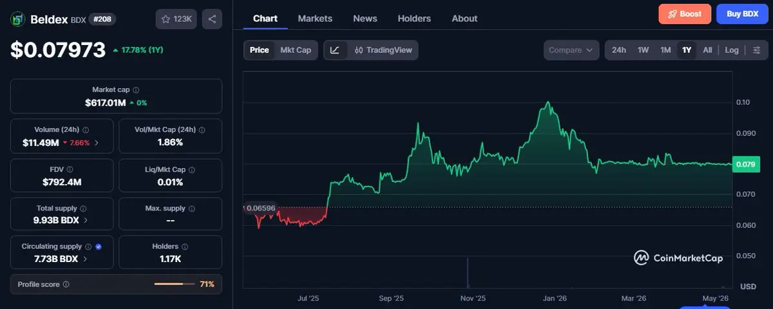Click the 0.079 current price tag

[745, 164]
